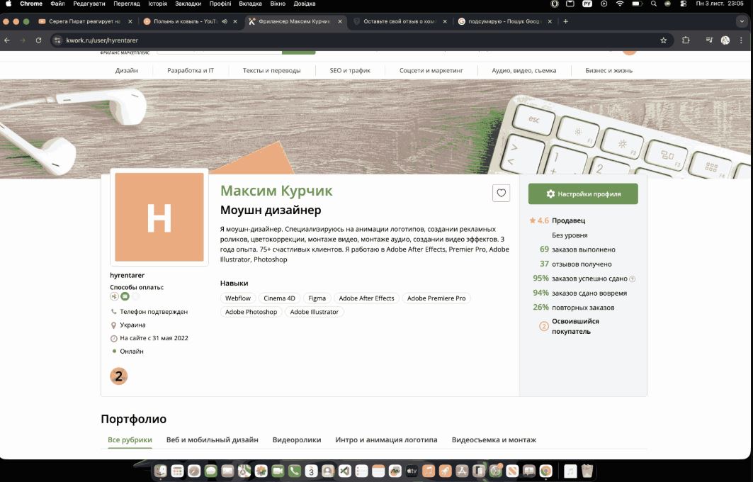Expand the Разработка и IT category
Screen dimensions: 753x482
(x=191, y=71)
